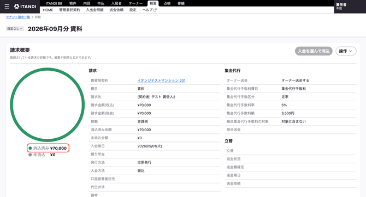Click the 税額 value 非課税
Viewport: 366px width, 197px height.
[143, 122]
